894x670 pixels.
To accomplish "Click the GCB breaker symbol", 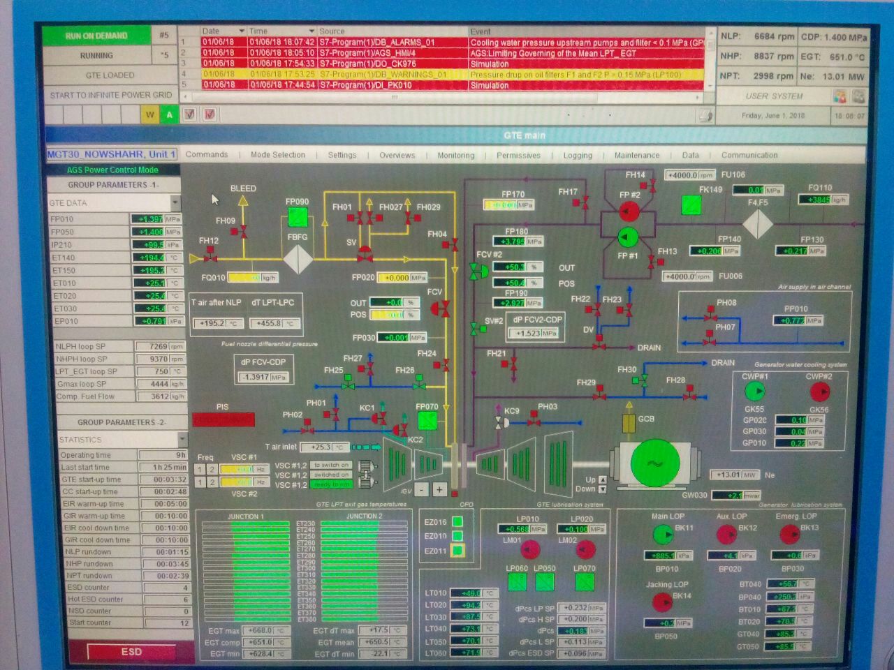I will 629,422.
